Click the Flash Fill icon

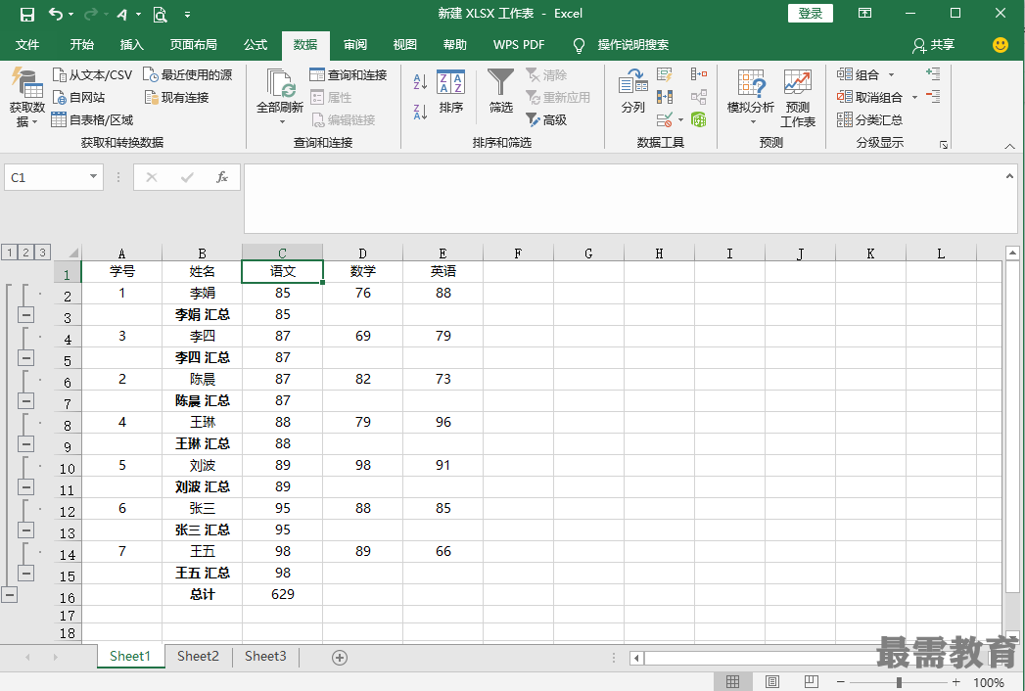click(x=665, y=74)
